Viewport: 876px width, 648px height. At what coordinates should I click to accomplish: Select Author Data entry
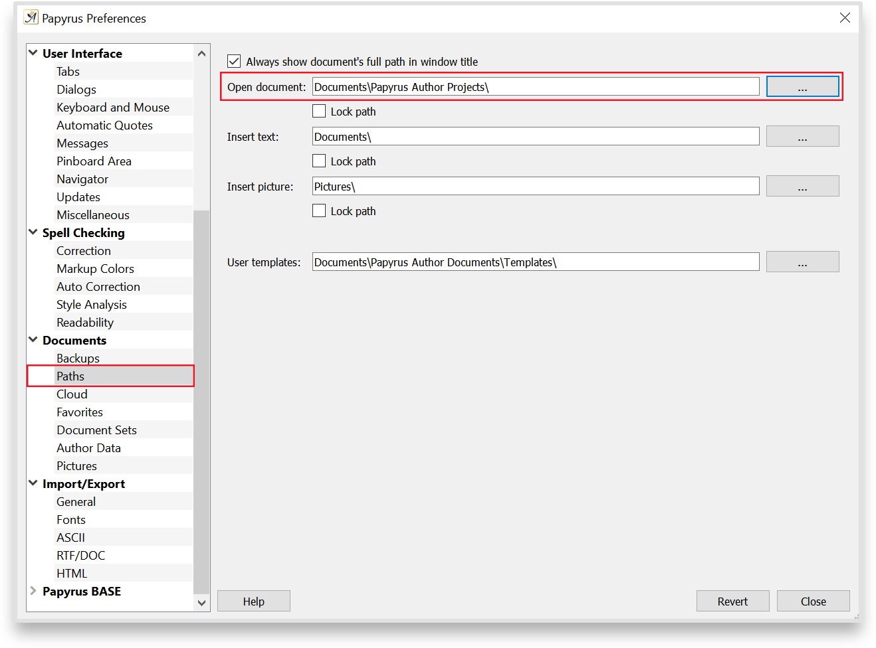coord(88,448)
